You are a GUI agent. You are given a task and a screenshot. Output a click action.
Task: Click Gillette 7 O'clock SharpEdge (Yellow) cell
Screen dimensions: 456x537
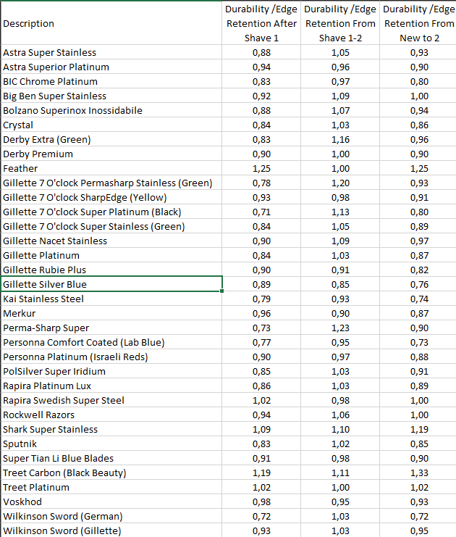(111, 197)
